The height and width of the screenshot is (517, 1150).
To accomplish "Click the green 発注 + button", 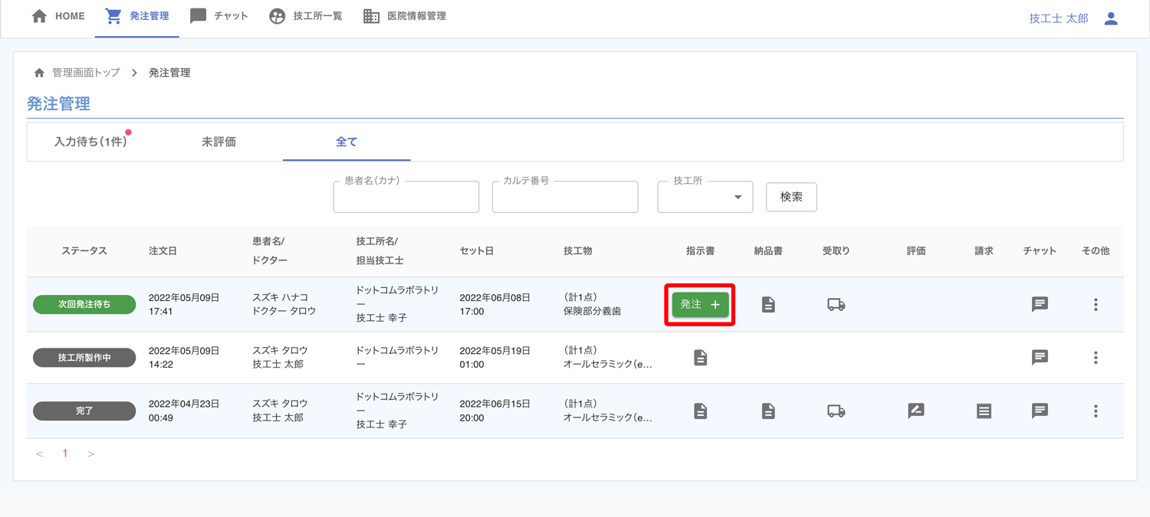I will (x=700, y=305).
